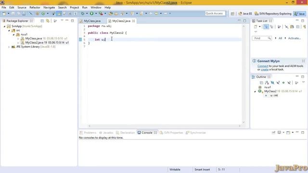
Task: Toggle Link with Editor in Package Explorer
Action: (48, 21)
